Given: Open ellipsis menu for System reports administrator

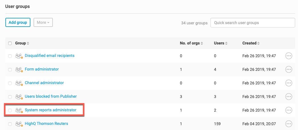Looking at the screenshot, I should click(x=289, y=110).
